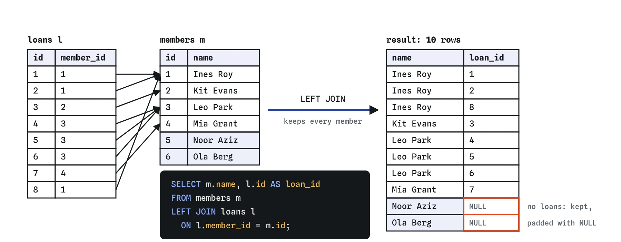Click the 'loans l' table title

(45, 40)
